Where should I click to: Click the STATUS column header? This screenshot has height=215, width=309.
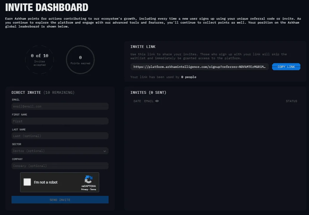[x=291, y=101]
